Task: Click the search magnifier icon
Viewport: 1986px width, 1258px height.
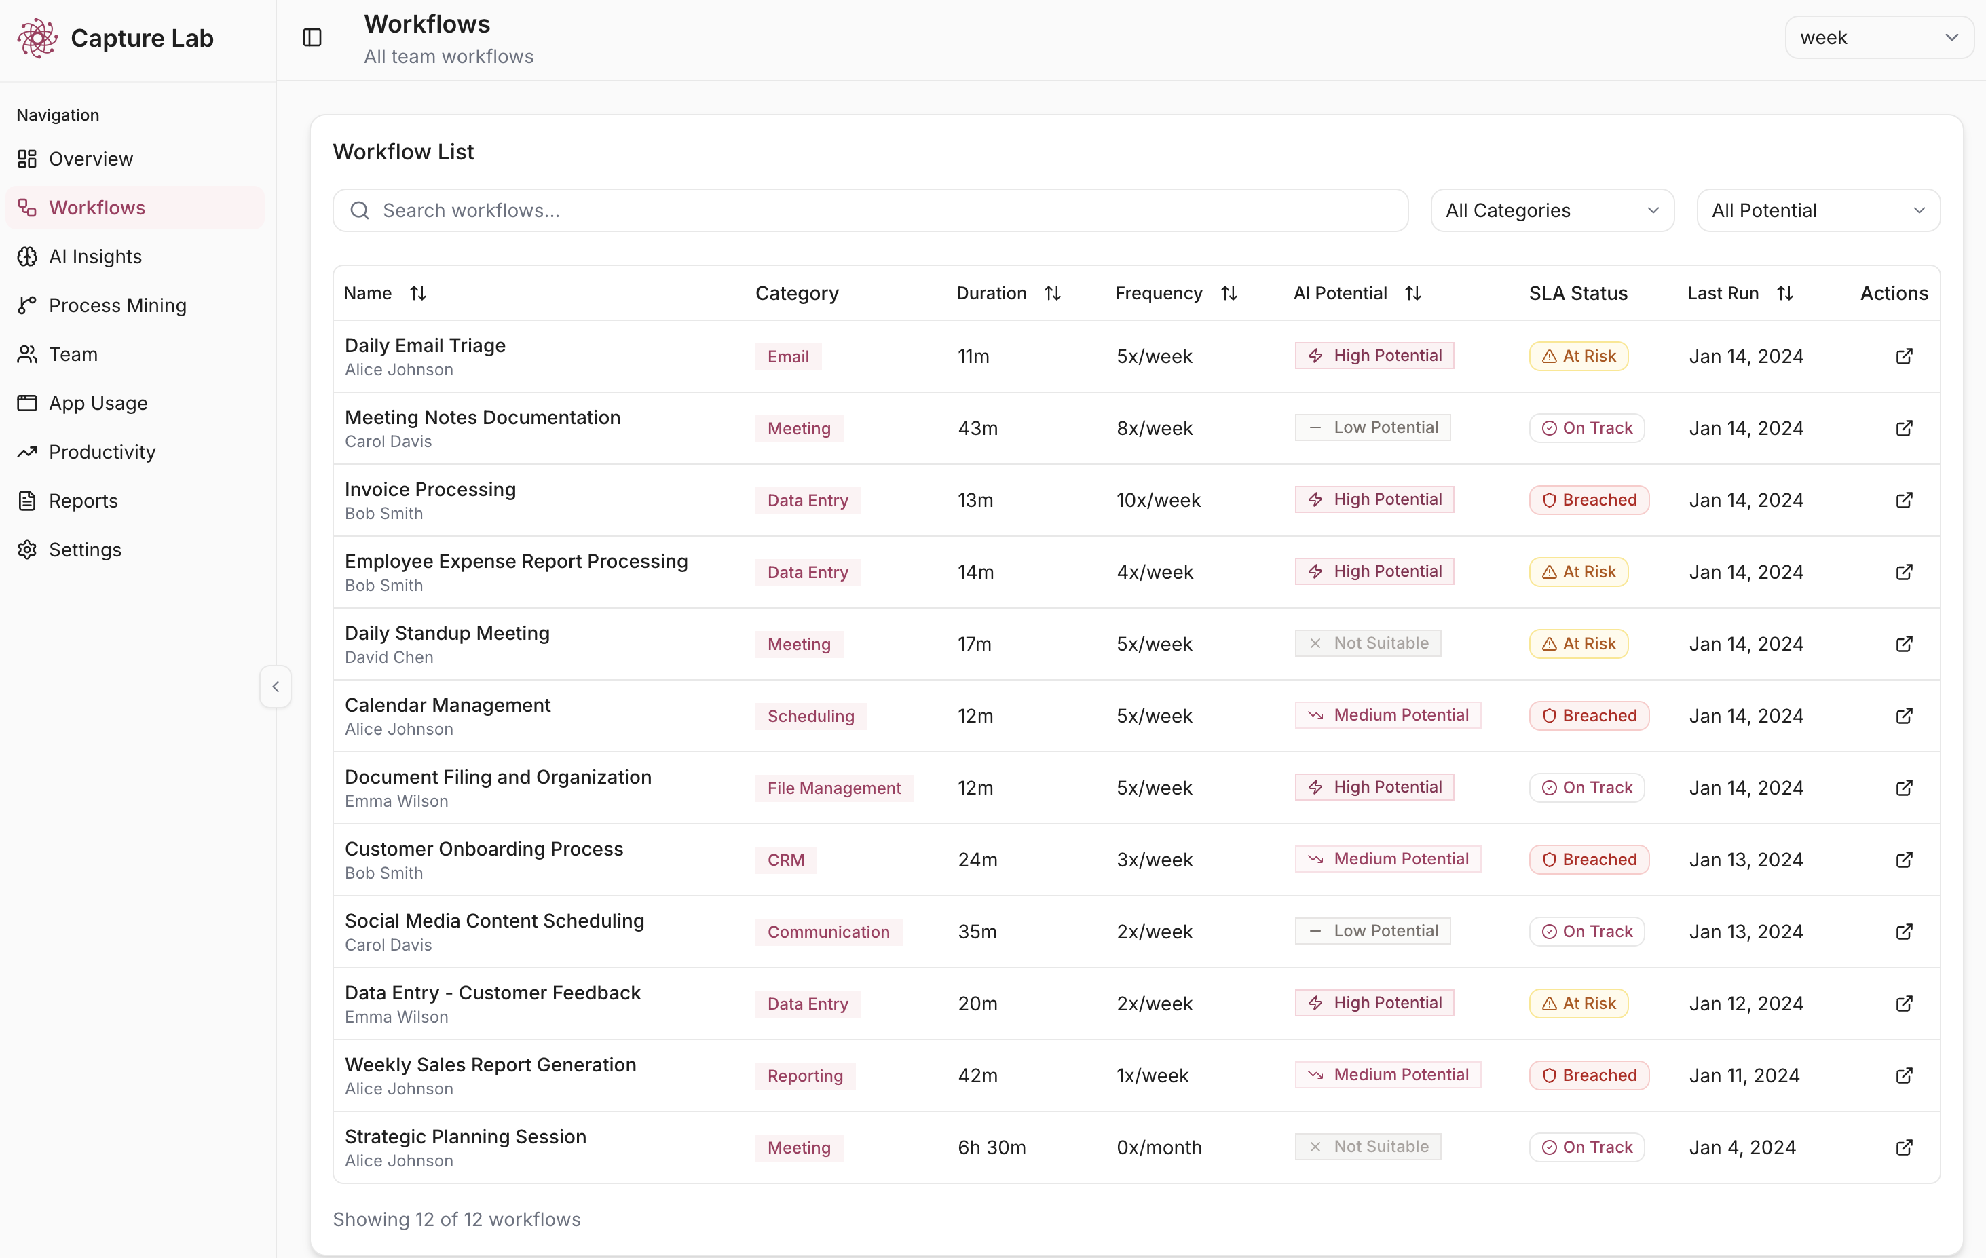Action: (x=360, y=210)
